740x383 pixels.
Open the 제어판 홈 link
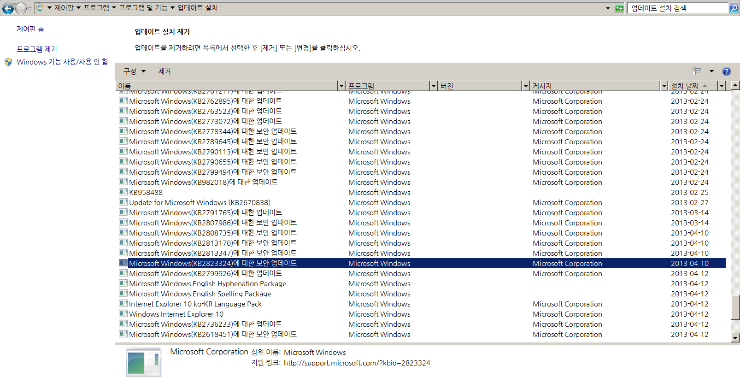(30, 29)
